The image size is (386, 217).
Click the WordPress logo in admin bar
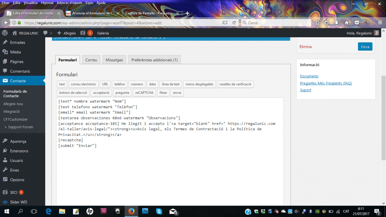(x=5, y=33)
